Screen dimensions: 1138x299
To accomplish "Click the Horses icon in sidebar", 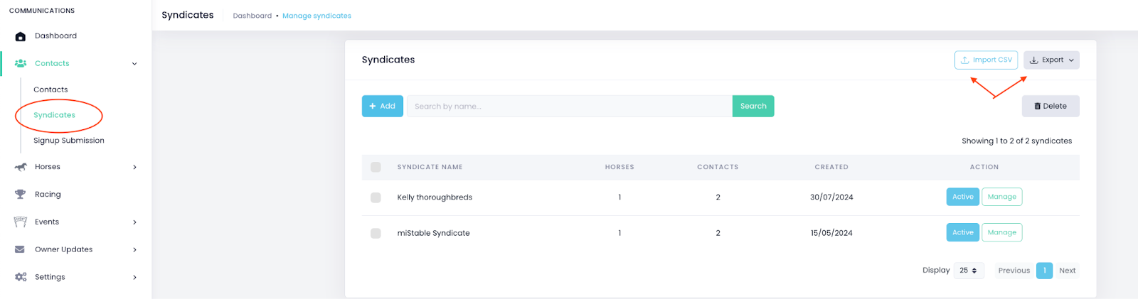I will (21, 167).
